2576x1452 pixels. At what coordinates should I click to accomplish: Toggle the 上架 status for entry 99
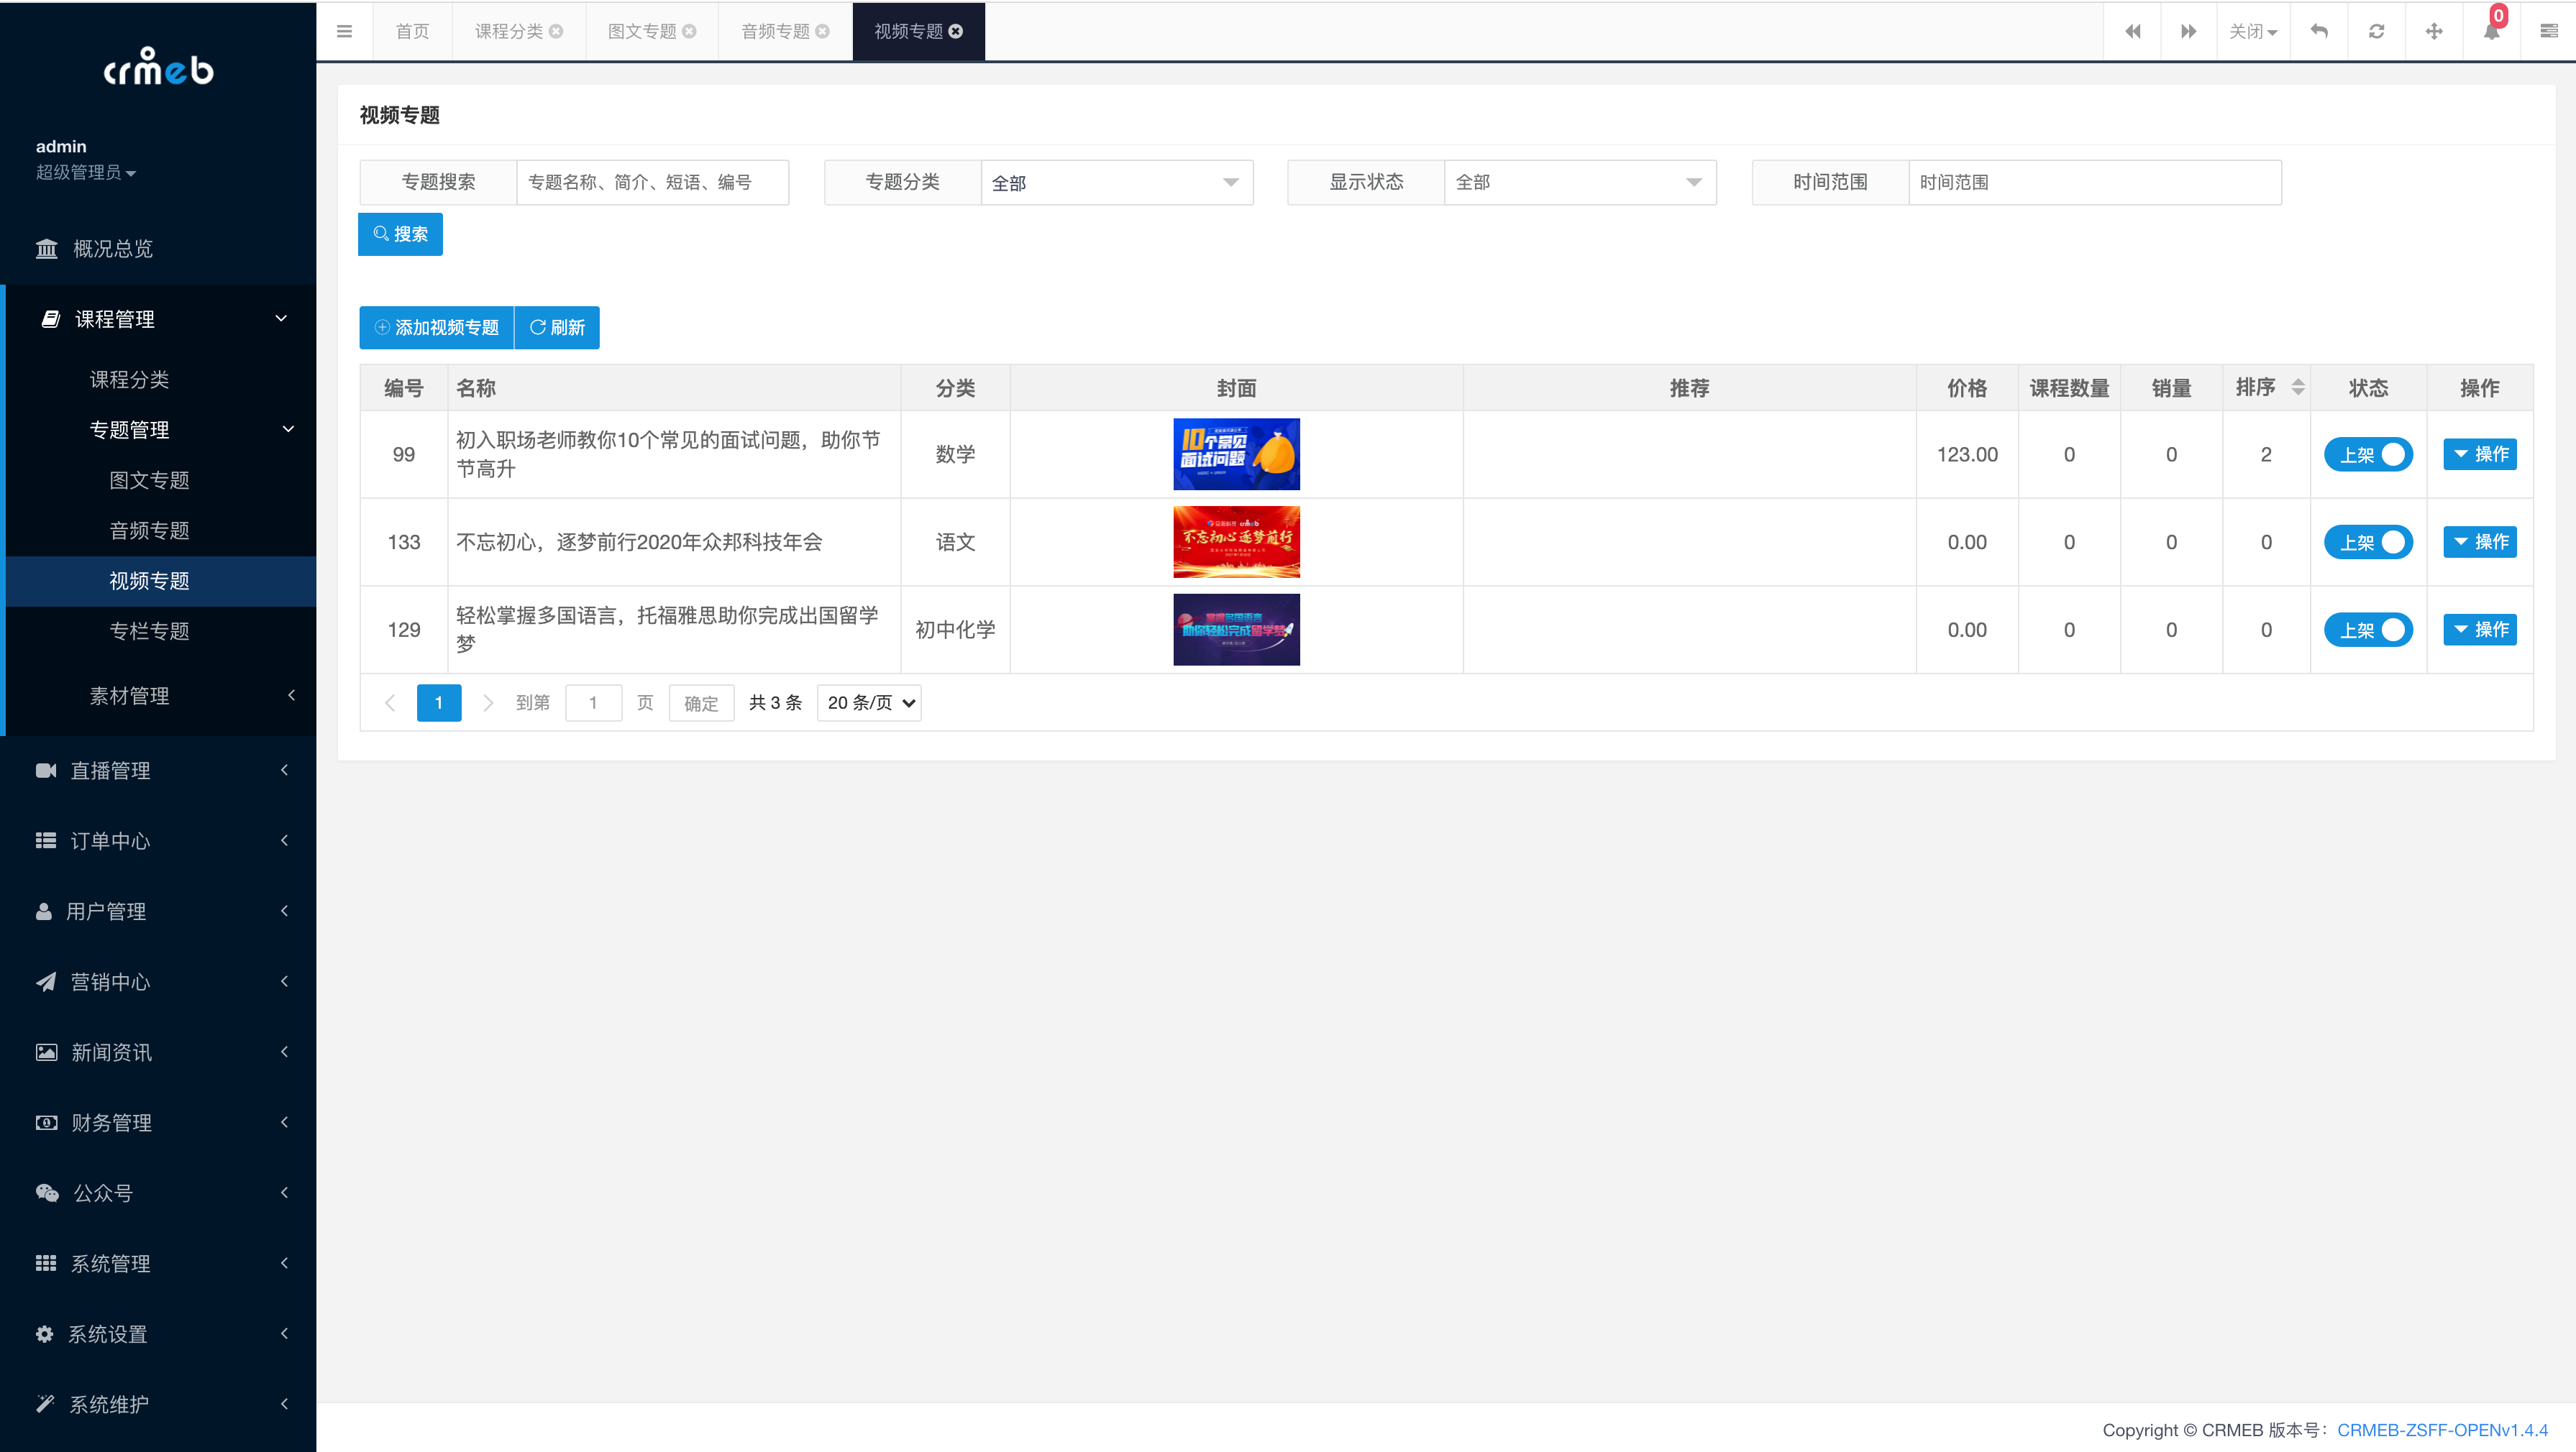2369,454
